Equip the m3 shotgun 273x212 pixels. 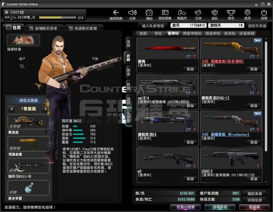point(190,179)
